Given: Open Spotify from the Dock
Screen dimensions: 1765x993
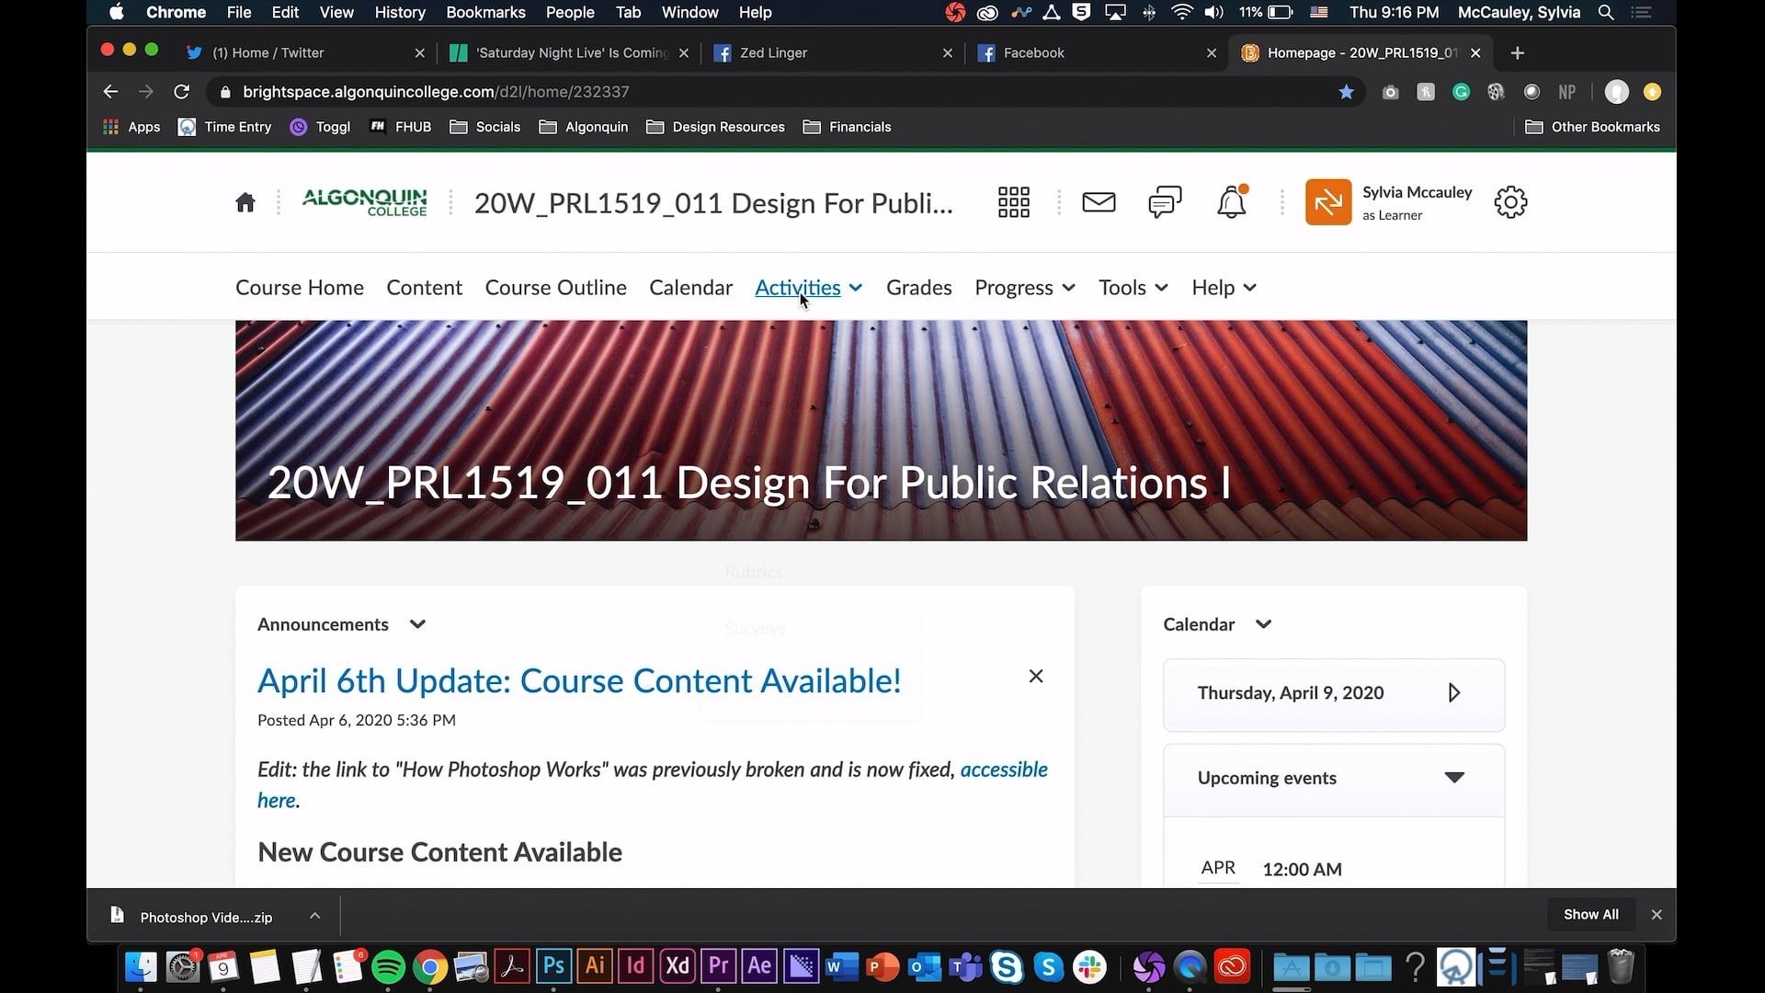Looking at the screenshot, I should coord(389,967).
